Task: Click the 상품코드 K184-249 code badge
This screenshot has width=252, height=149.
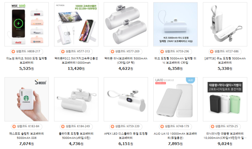Action: click(76, 126)
